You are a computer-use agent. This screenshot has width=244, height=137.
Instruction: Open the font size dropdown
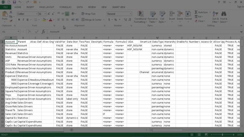[x=45, y=14]
